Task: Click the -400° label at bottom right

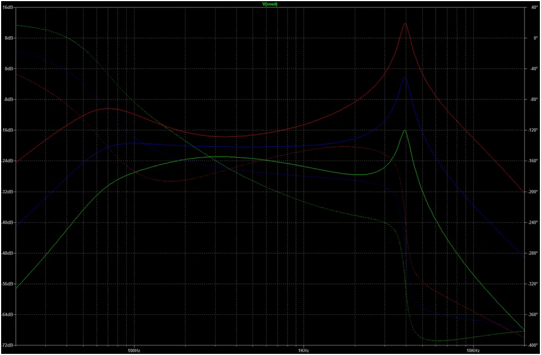Action: [533, 345]
